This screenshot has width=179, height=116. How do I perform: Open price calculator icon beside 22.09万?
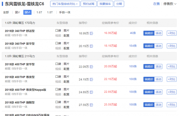coord(91,67)
